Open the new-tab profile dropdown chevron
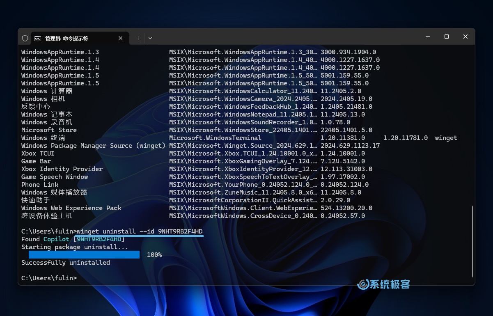The width and height of the screenshot is (493, 316). [x=150, y=38]
